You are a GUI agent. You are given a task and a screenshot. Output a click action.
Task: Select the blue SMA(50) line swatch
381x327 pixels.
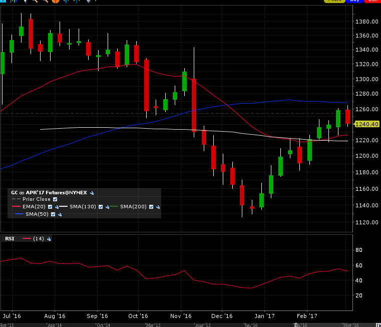tap(18, 214)
